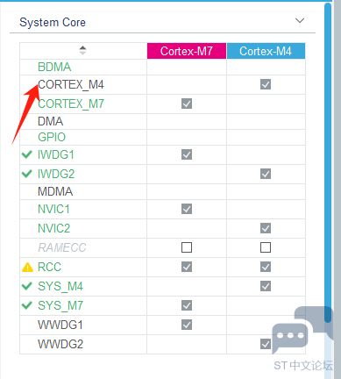Image resolution: width=341 pixels, height=379 pixels.
Task: Toggle RCC checkbox under Cortex-M4
Action: tap(266, 267)
